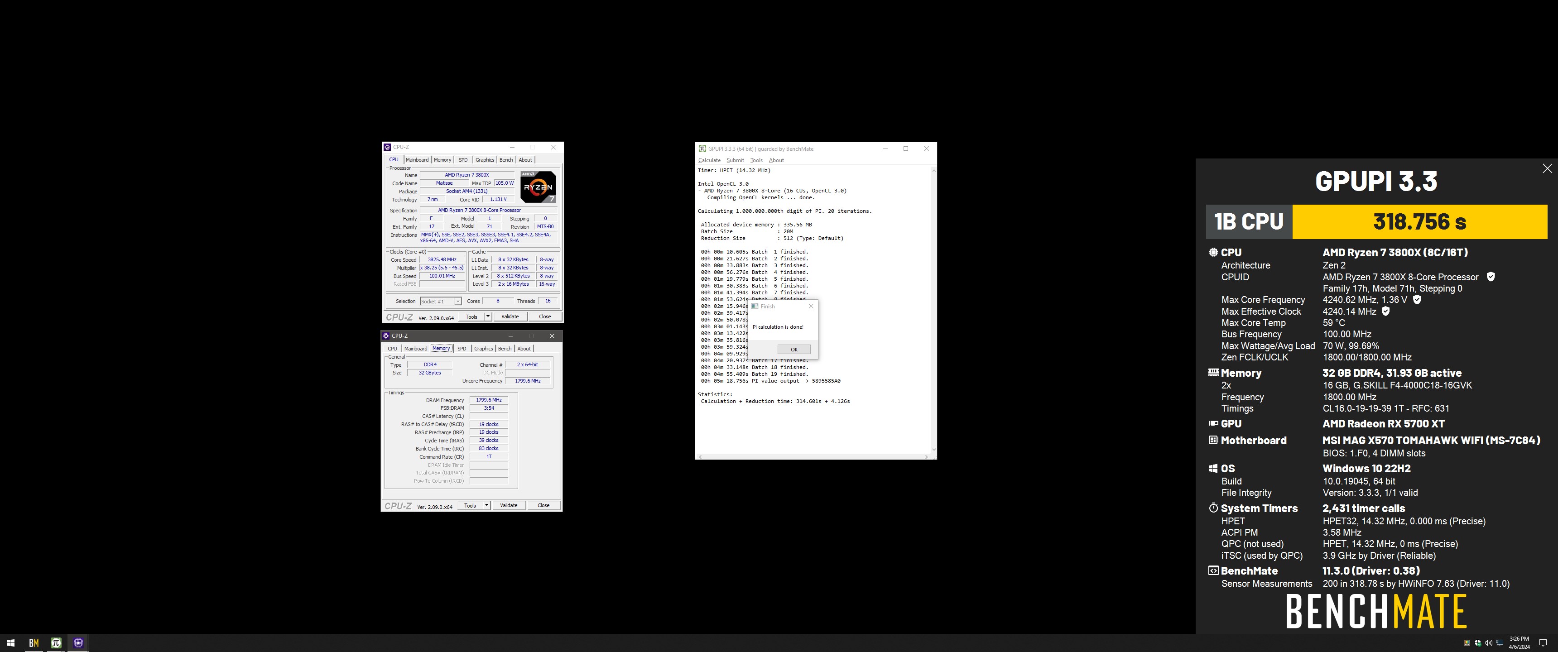
Task: Click Close button in CPU-Z memory window
Action: pos(544,505)
